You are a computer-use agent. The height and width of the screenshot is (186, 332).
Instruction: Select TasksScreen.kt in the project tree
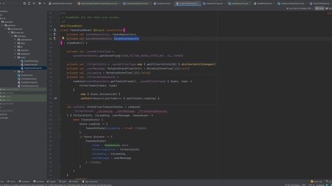click(29, 65)
